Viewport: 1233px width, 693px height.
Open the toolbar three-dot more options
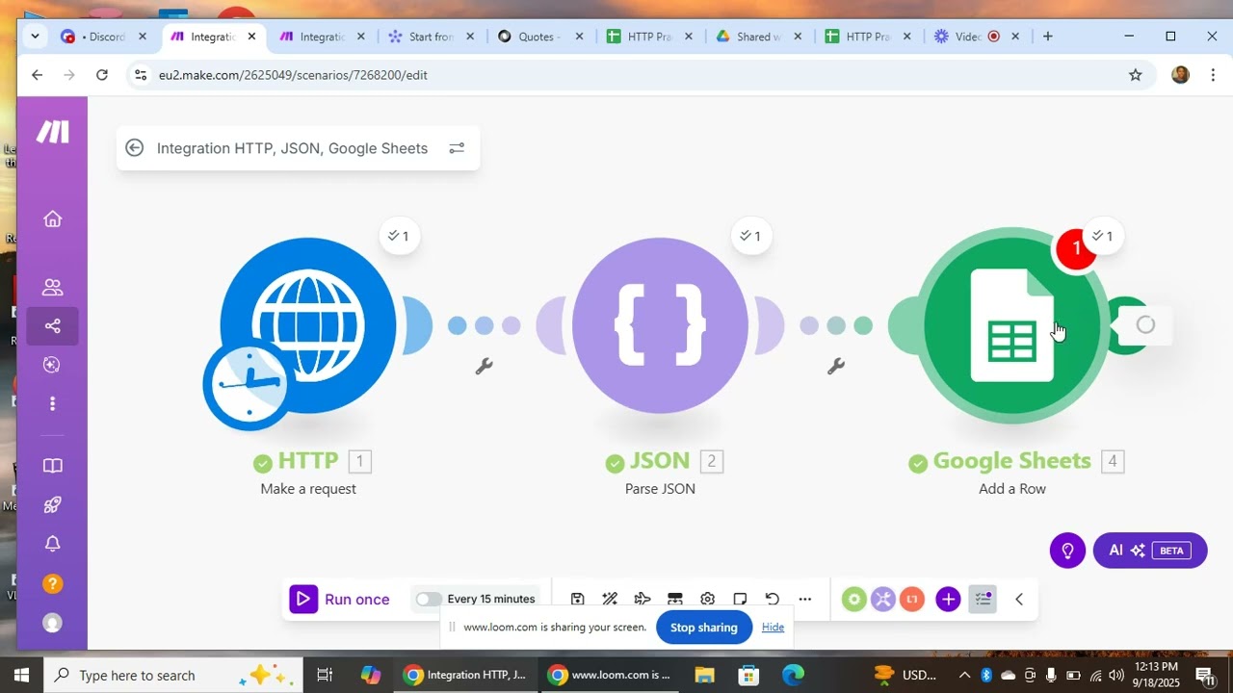click(805, 599)
